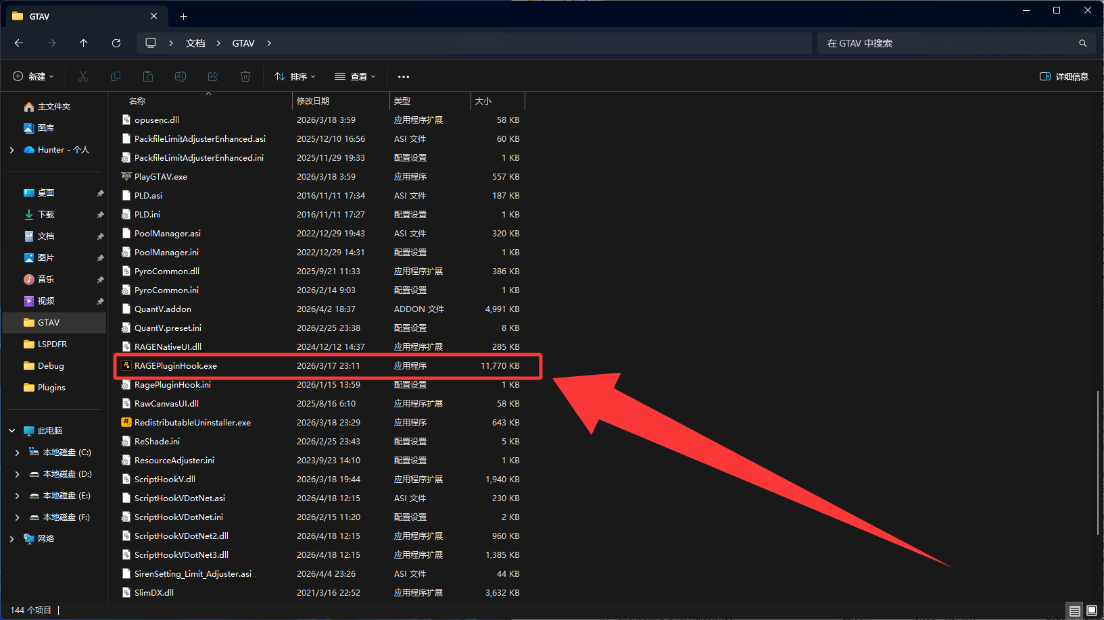Sort by the 名称 column header
The width and height of the screenshot is (1104, 620).
click(137, 101)
